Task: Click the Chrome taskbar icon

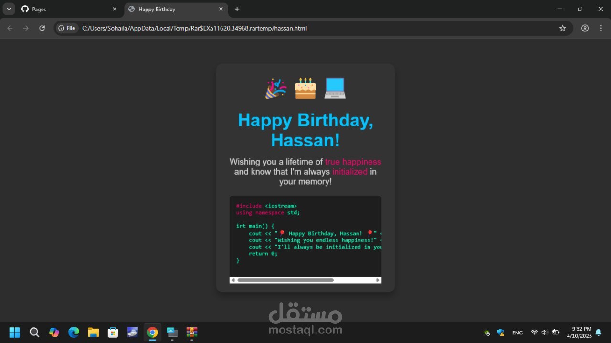Action: pos(152,332)
